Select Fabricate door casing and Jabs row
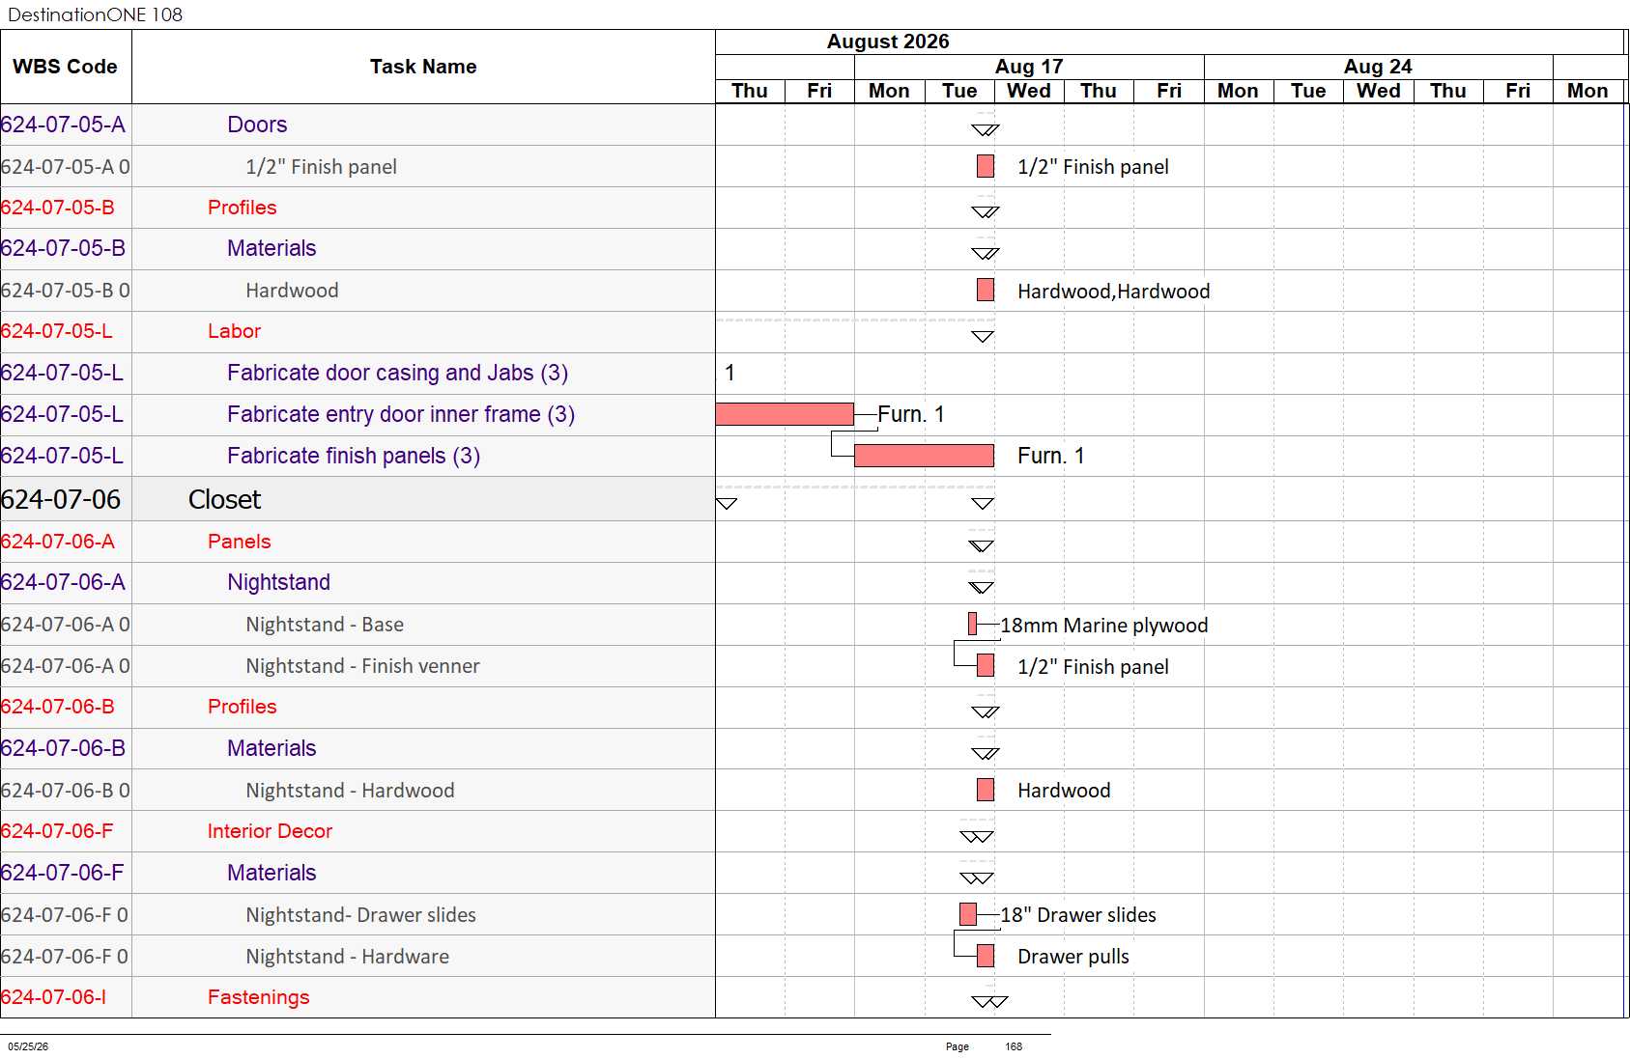Screen dimensions: 1630x1059 point(357,373)
